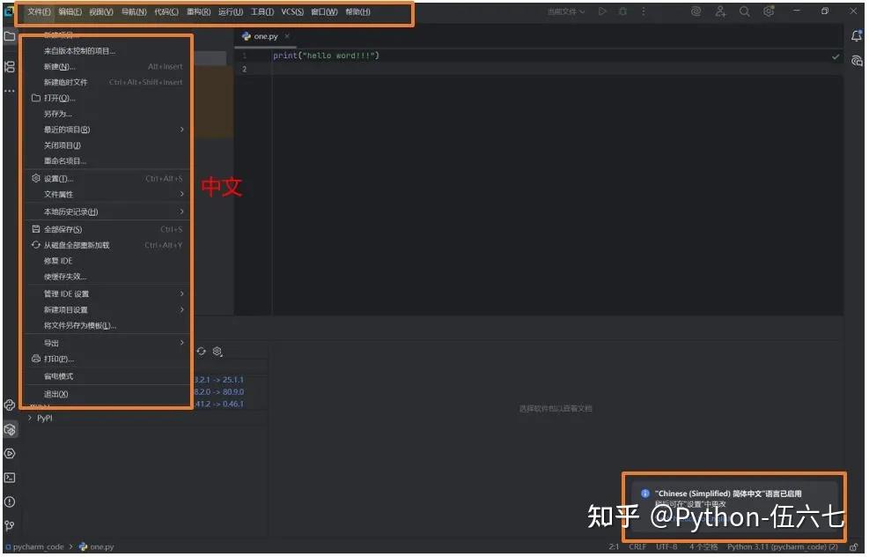
Task: Expand the 导出 submenu arrow
Action: coord(182,343)
